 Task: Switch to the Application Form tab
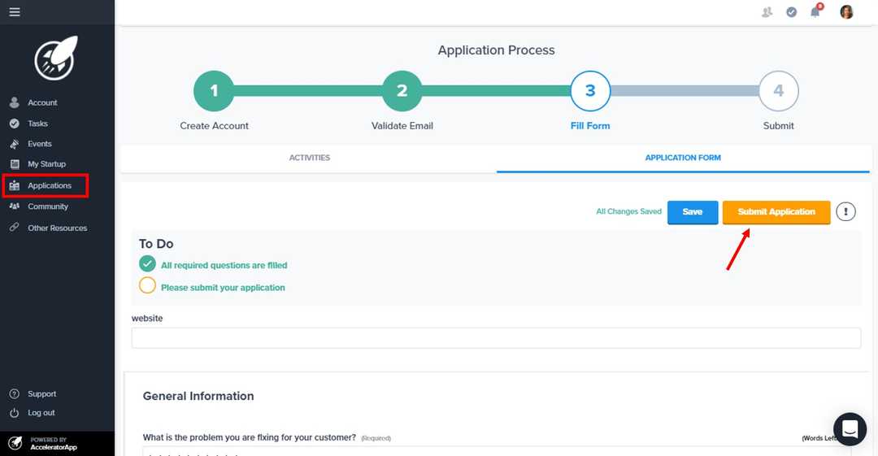pyautogui.click(x=683, y=158)
